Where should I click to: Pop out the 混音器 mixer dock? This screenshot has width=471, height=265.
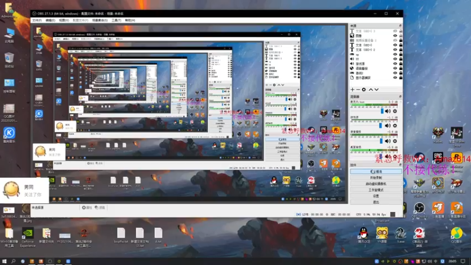[400, 97]
